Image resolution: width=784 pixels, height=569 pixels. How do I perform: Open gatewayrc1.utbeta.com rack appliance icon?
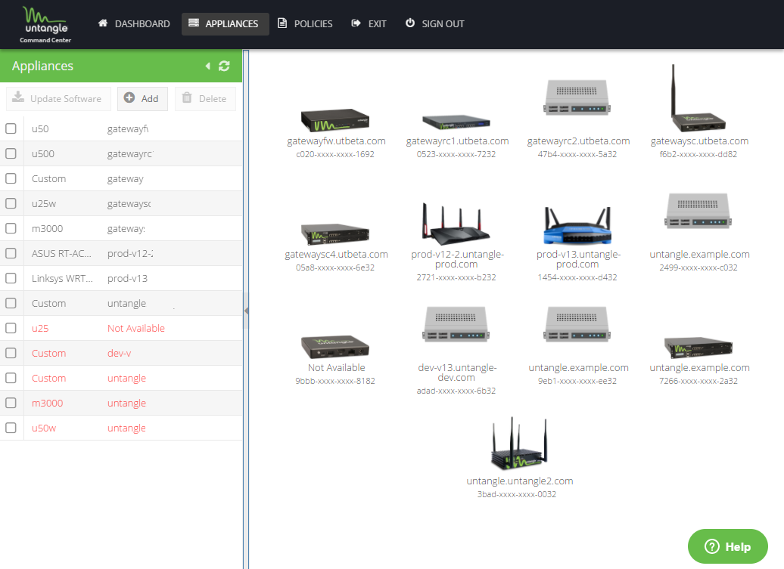point(456,122)
